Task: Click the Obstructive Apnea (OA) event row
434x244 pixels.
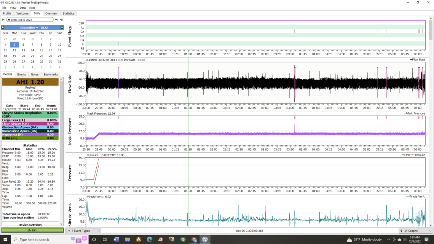Action: [x=30, y=127]
